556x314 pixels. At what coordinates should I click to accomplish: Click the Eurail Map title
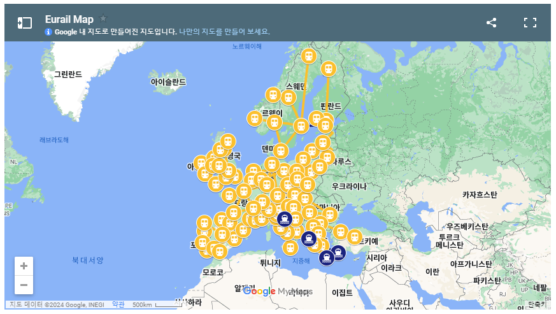click(69, 19)
